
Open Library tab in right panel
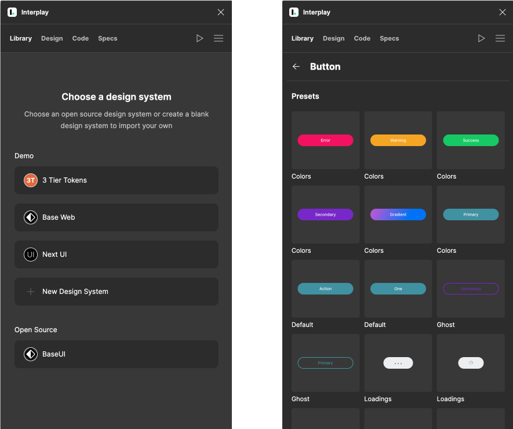pyautogui.click(x=303, y=38)
